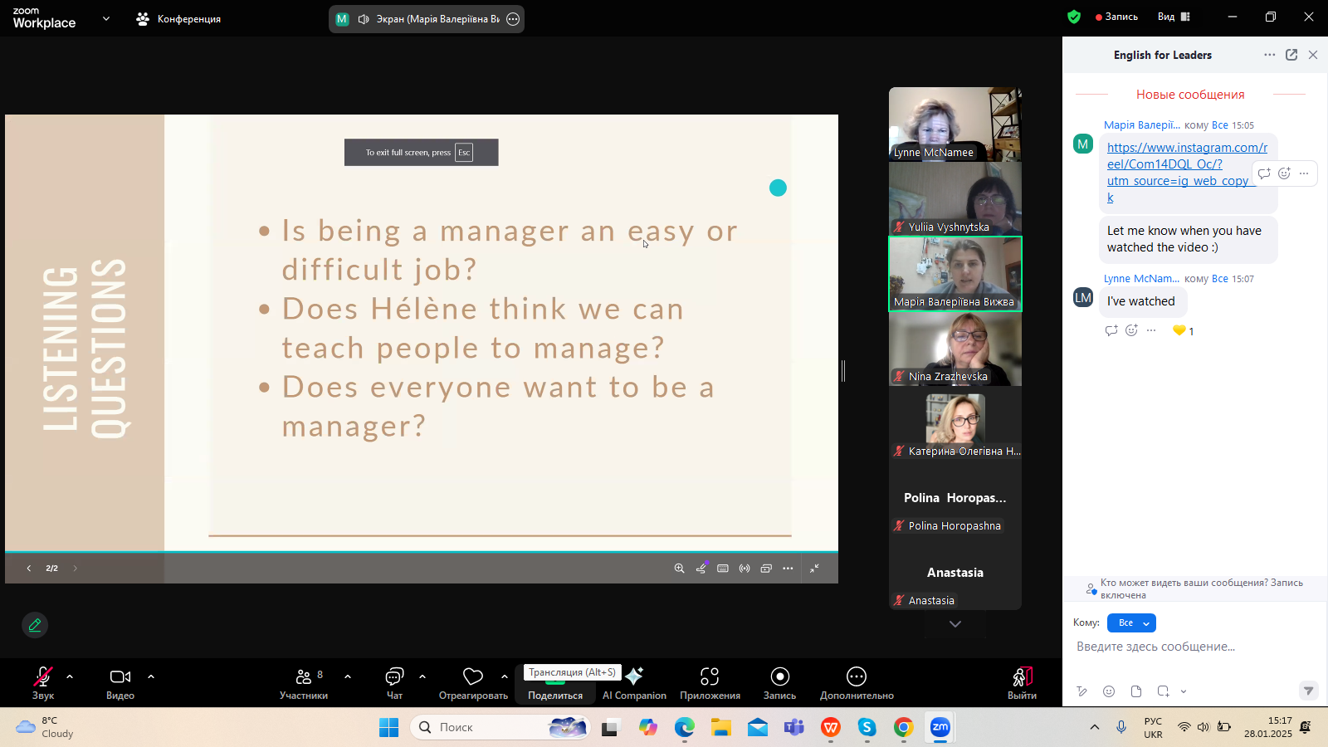Viewport: 1328px width, 747px height.
Task: Click the Приложения apps icon
Action: [710, 683]
